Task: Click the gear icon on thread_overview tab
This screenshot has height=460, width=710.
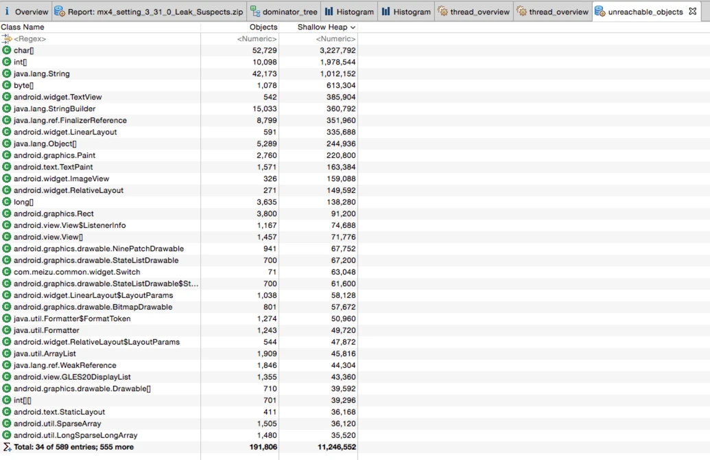Action: click(443, 11)
